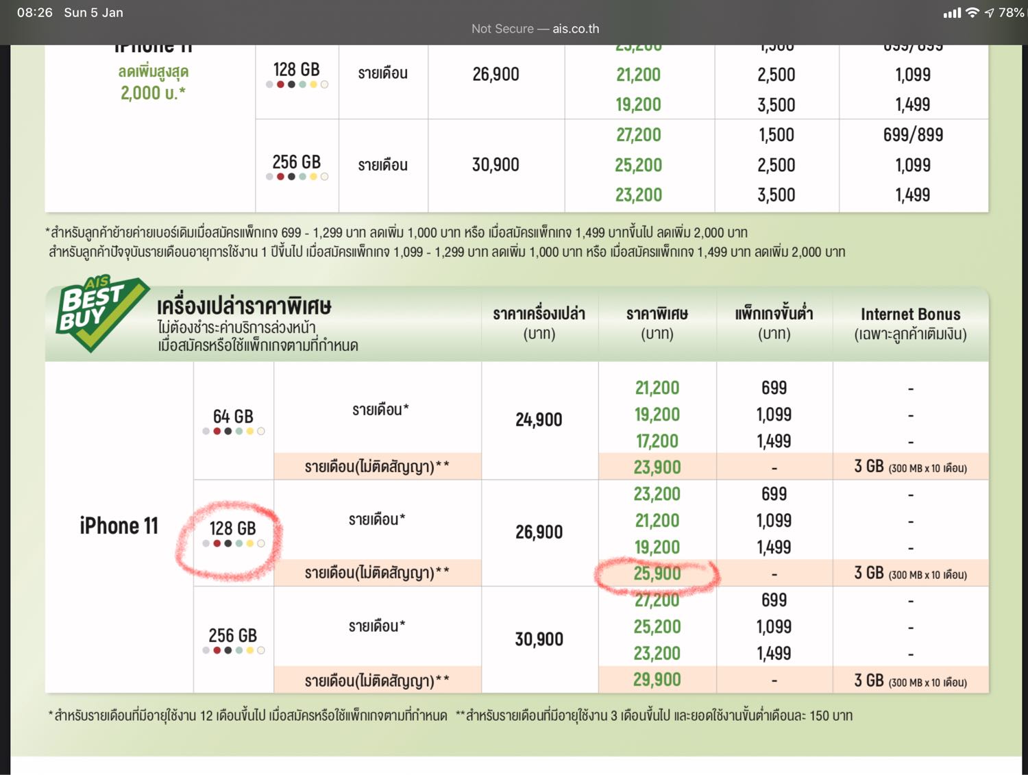Pick the green color dot under 64 GB
Image resolution: width=1028 pixels, height=775 pixels.
(239, 431)
